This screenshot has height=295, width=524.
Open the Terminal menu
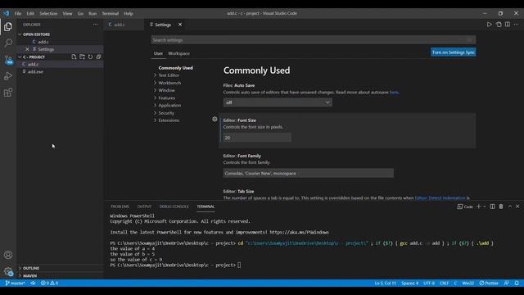[111, 13]
